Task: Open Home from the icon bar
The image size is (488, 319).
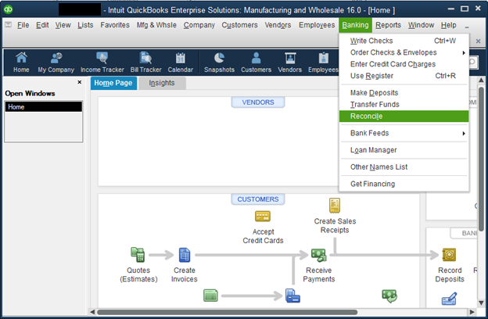Action: [x=21, y=63]
